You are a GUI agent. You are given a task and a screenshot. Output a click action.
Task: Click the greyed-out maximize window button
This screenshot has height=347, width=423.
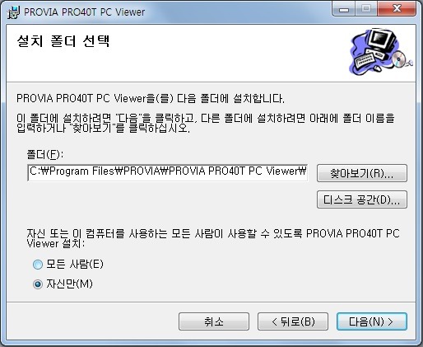tap(366, 9)
